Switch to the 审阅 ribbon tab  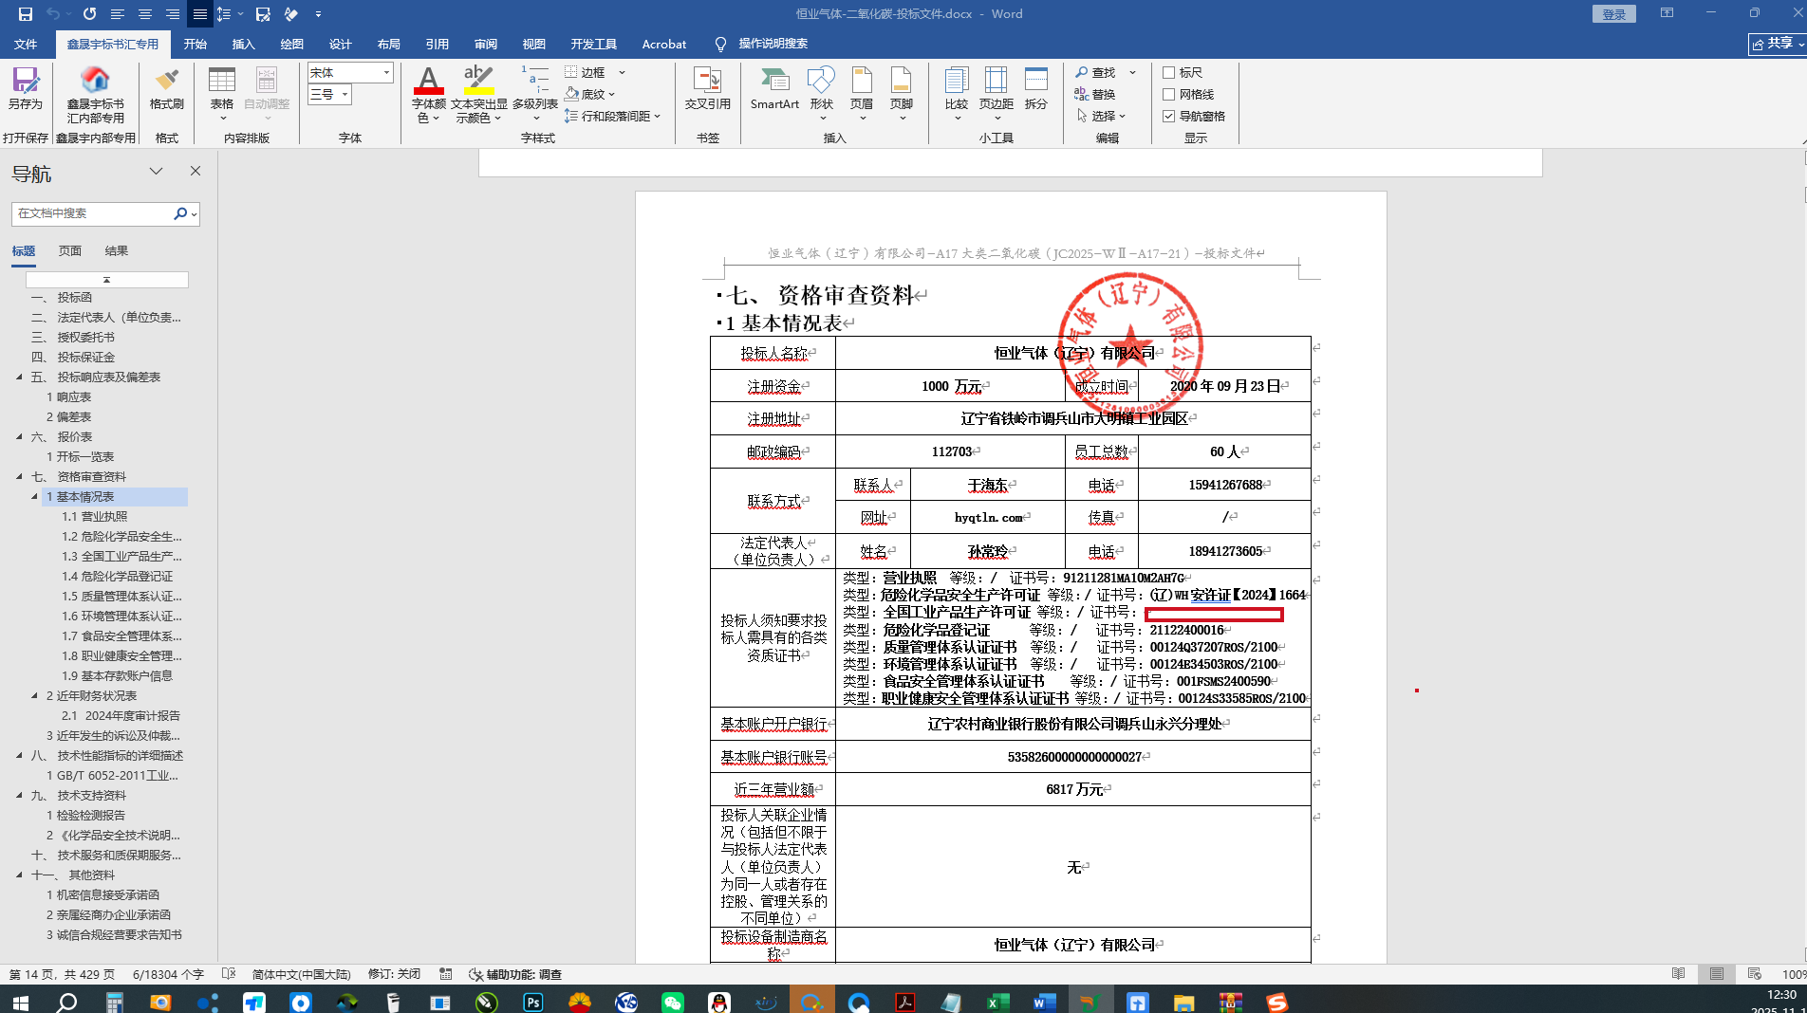click(486, 44)
